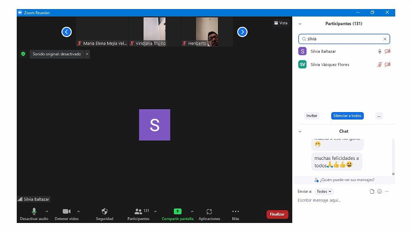Collapse the Participantes panel chevron
Viewport: 412px width, 232px height.
coord(300,24)
